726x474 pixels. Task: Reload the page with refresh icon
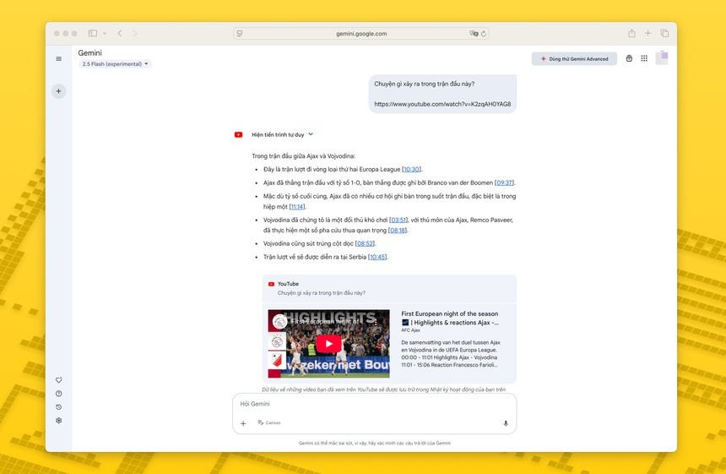(x=484, y=33)
